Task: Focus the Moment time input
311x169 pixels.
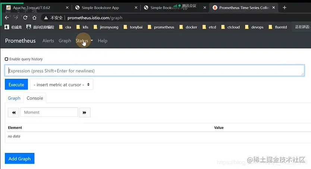Action: tap(49, 112)
